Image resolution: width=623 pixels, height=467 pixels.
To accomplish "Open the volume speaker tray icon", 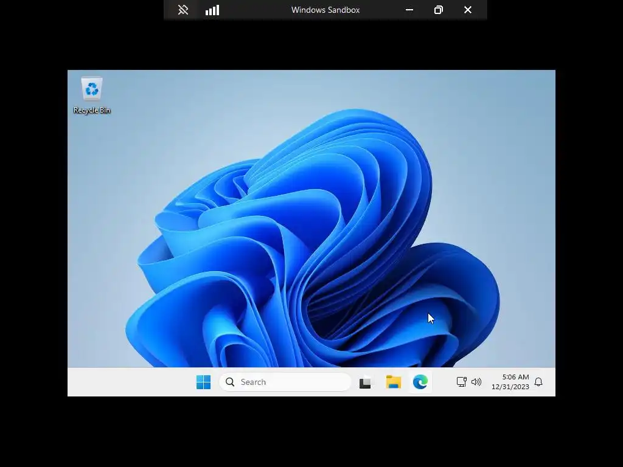I will [476, 382].
